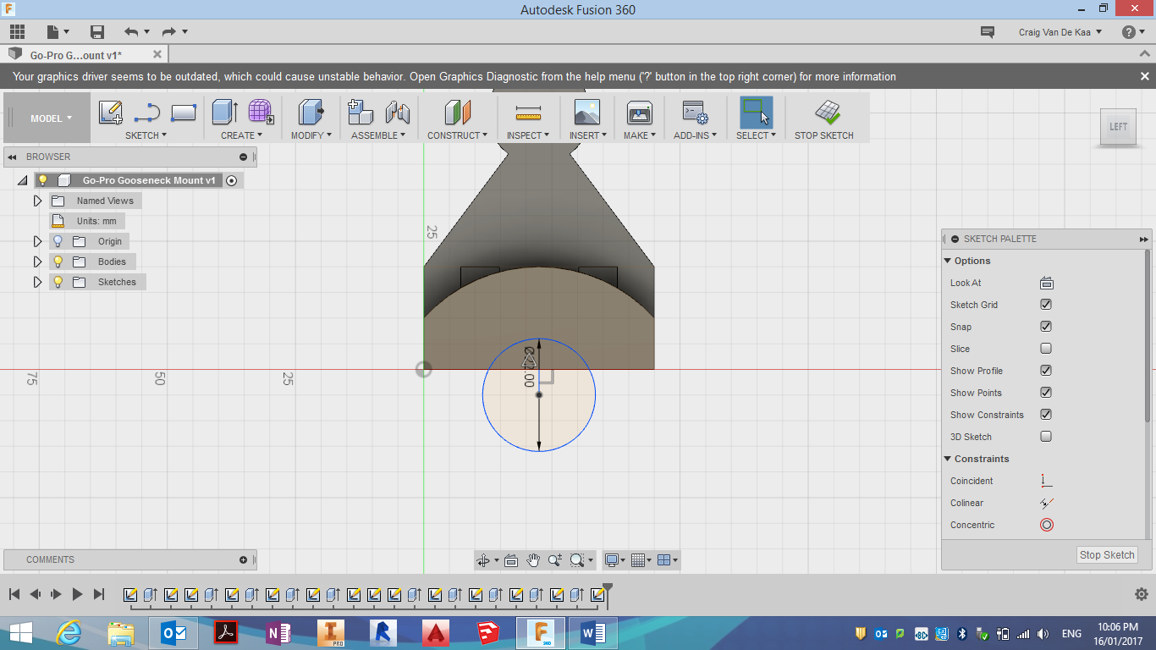Click the Make 3D print icon
This screenshot has height=650, width=1156.
(x=639, y=113)
